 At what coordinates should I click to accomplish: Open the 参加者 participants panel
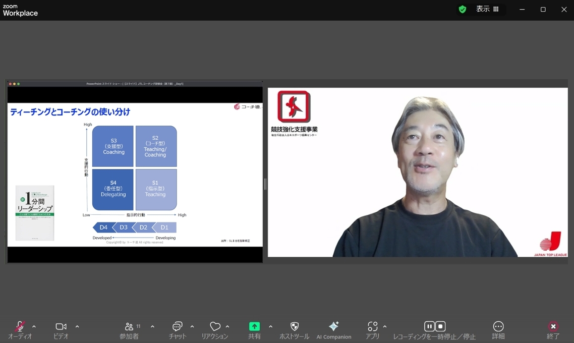[x=129, y=326]
